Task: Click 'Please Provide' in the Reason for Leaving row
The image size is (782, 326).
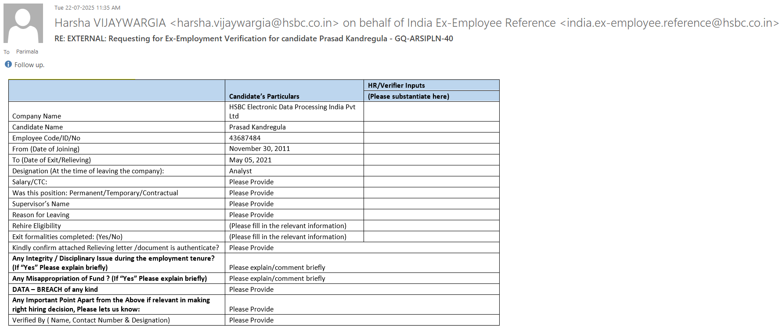Action: pyautogui.click(x=252, y=215)
